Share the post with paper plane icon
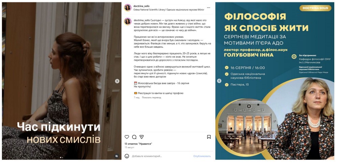The width and height of the screenshot is (338, 166). (x=141, y=137)
